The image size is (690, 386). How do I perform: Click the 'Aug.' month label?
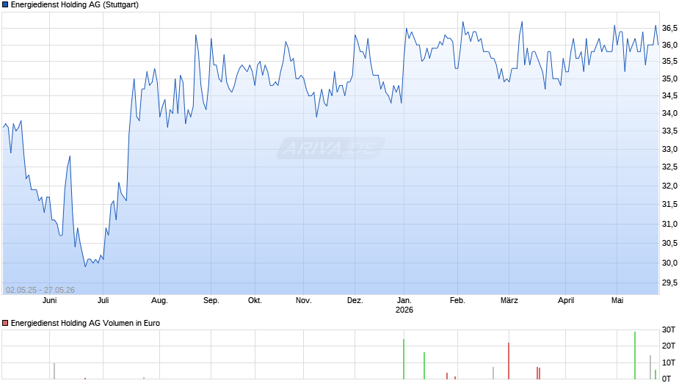(159, 301)
